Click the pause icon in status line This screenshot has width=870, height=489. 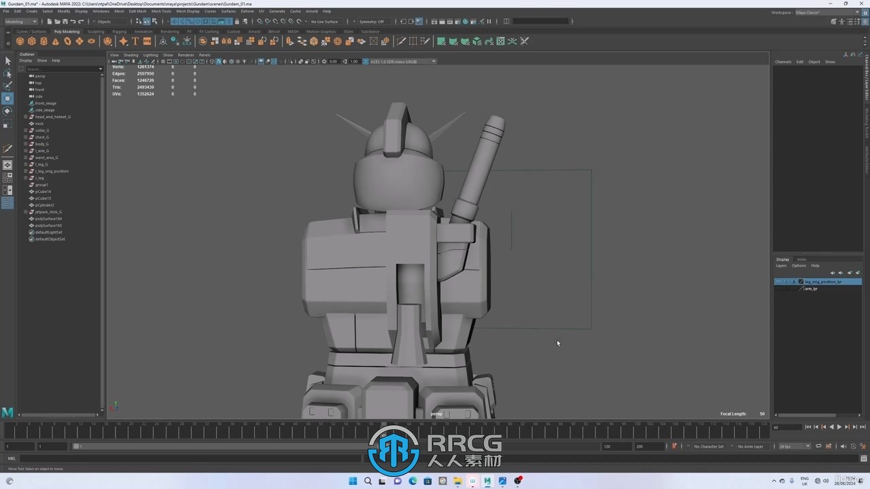click(x=489, y=22)
